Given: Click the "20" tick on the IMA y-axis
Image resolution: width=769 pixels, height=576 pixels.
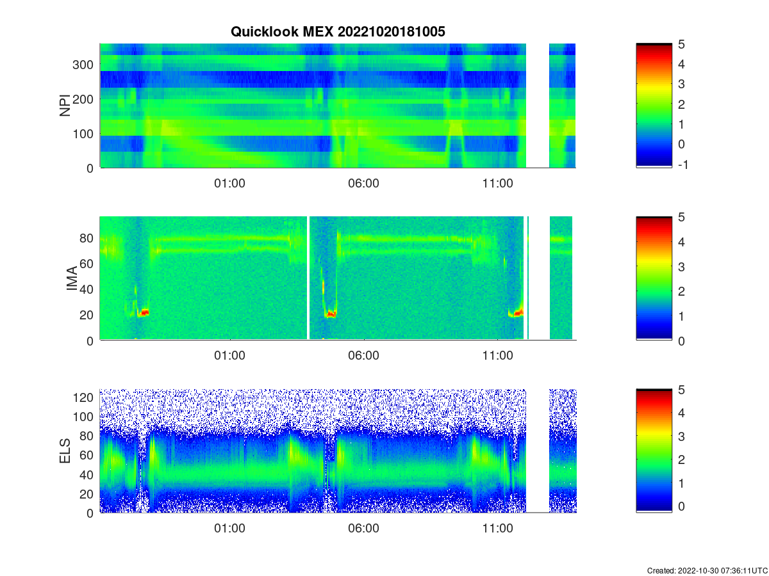Looking at the screenshot, I should click(x=88, y=314).
